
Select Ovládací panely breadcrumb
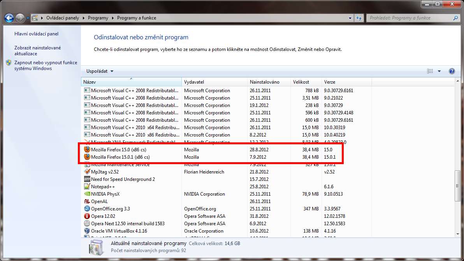point(62,18)
